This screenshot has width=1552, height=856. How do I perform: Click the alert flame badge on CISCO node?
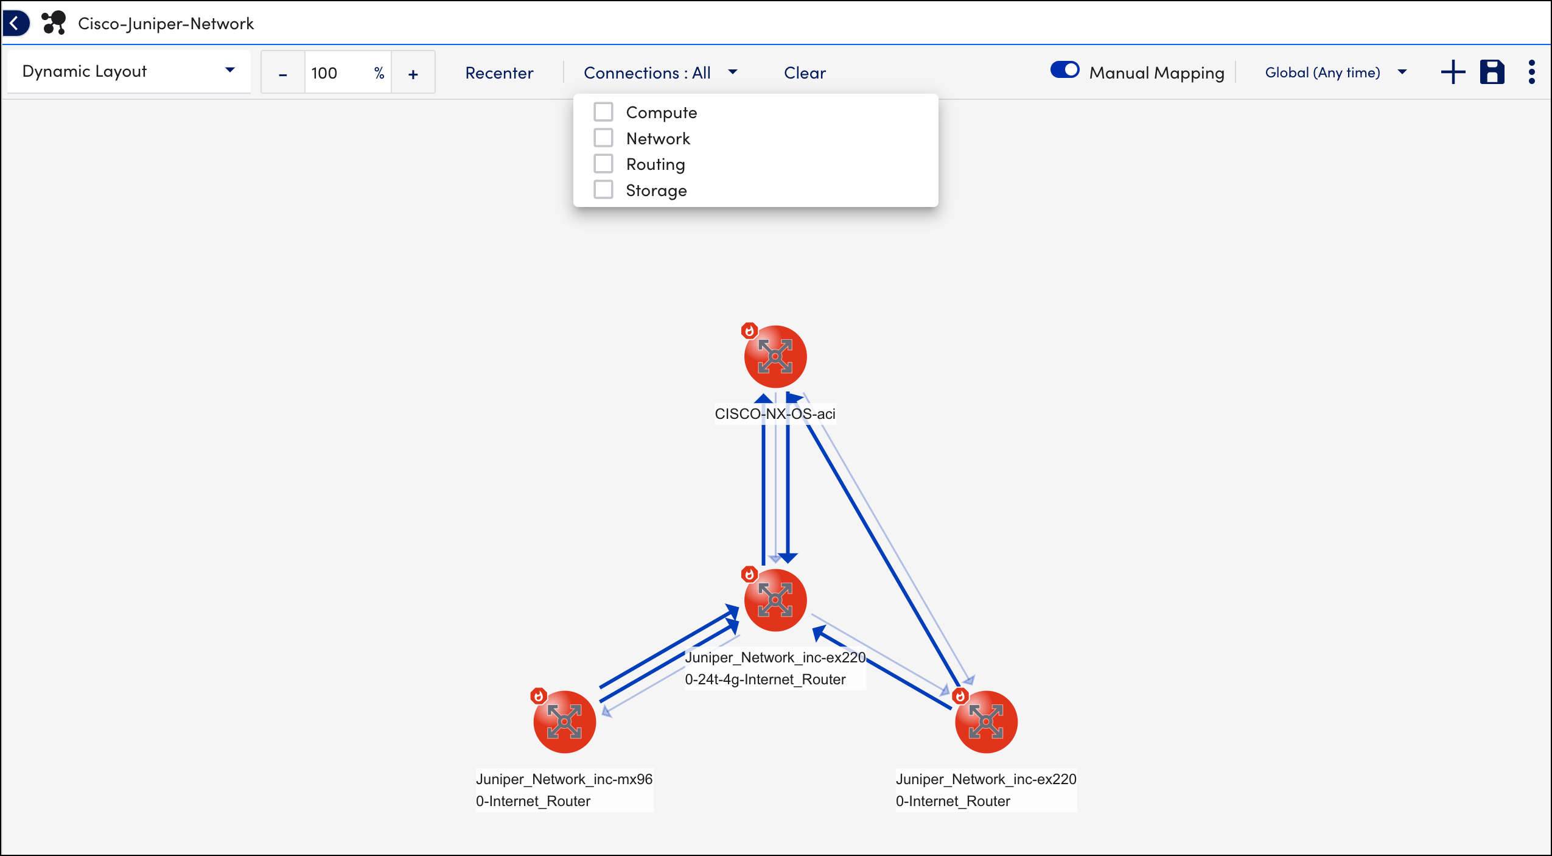point(749,331)
